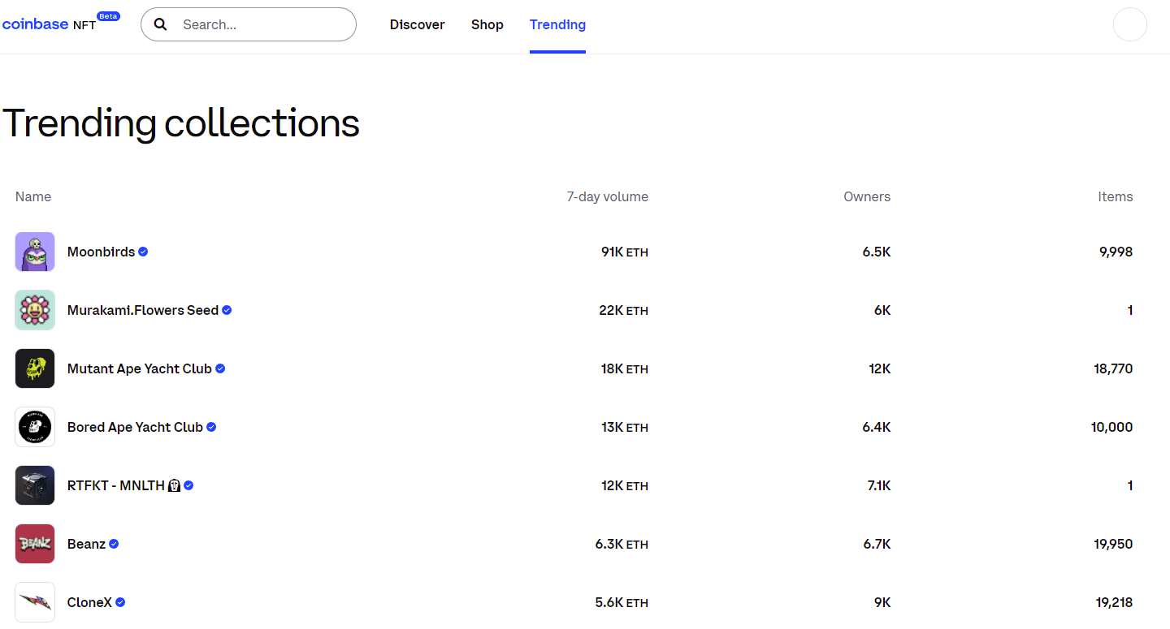
Task: Click the 7-day volume column header
Action: point(608,196)
